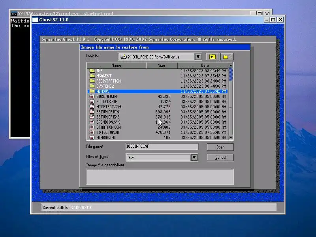This screenshot has width=316, height=237.
Task: Click the Image file description box
Action: point(160,177)
